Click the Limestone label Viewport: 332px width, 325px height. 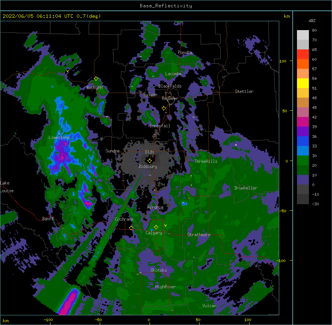click(59, 137)
